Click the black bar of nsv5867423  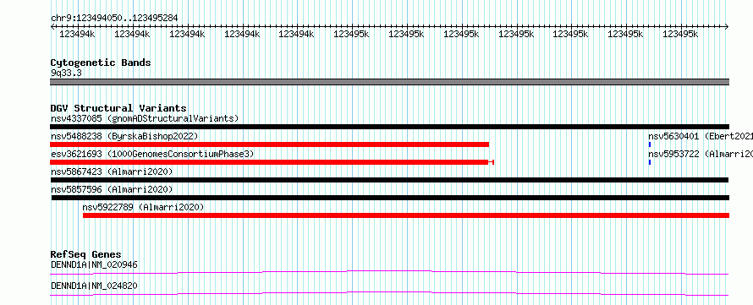(x=389, y=180)
